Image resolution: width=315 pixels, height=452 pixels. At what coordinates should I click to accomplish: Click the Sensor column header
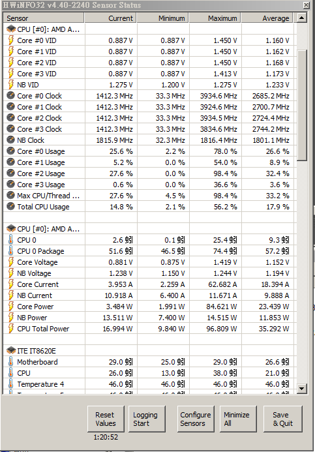point(44,18)
